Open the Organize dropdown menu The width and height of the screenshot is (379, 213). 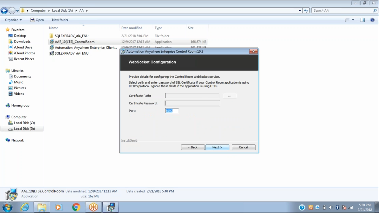pyautogui.click(x=13, y=20)
